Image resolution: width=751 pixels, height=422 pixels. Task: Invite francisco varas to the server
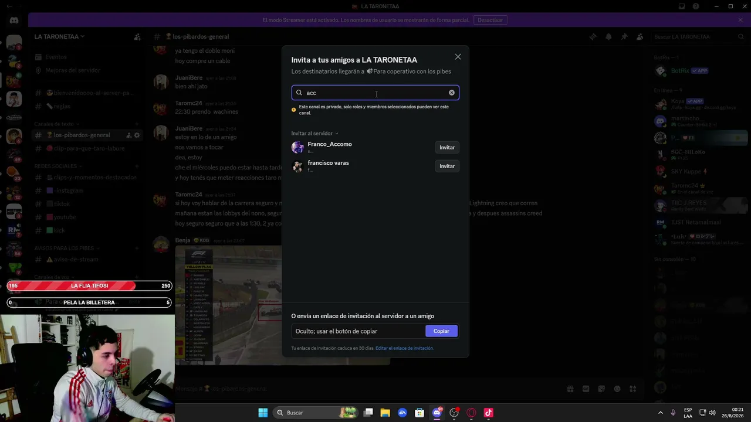tap(447, 166)
